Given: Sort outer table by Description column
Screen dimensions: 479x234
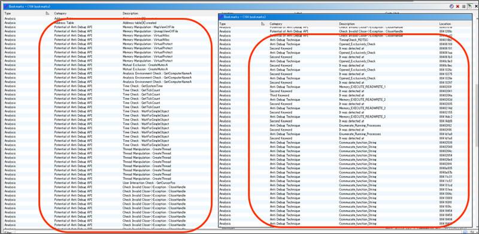Looking at the screenshot, I should (x=131, y=13).
